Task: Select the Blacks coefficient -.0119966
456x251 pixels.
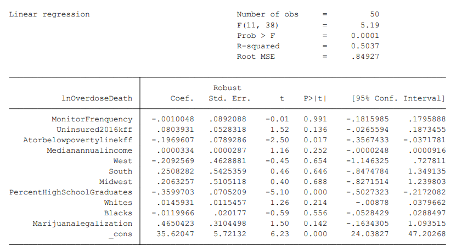Action: tap(172, 213)
